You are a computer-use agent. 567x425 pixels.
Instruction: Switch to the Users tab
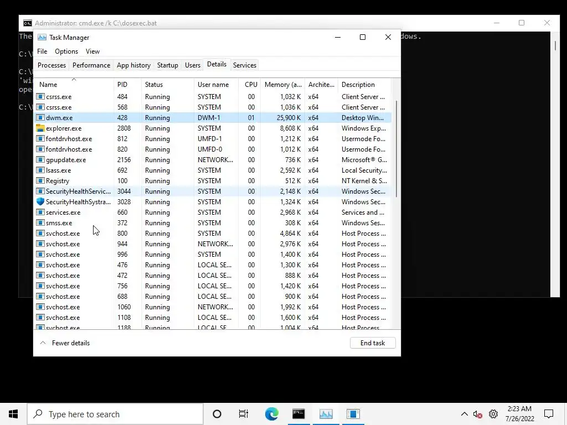192,65
